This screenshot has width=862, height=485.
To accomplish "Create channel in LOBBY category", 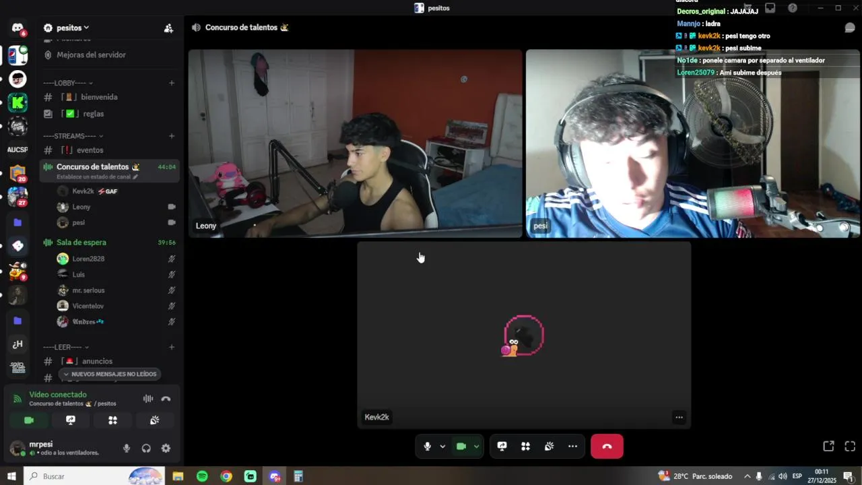I will click(172, 83).
